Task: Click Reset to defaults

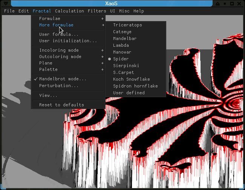Action: tap(61, 105)
